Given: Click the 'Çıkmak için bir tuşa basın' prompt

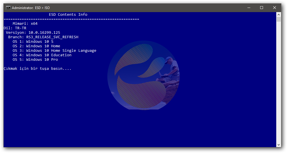Looking at the screenshot, I should (37, 69).
